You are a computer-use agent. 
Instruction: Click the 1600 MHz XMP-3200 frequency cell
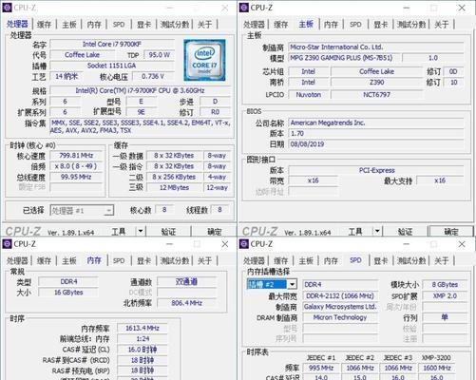(x=437, y=368)
